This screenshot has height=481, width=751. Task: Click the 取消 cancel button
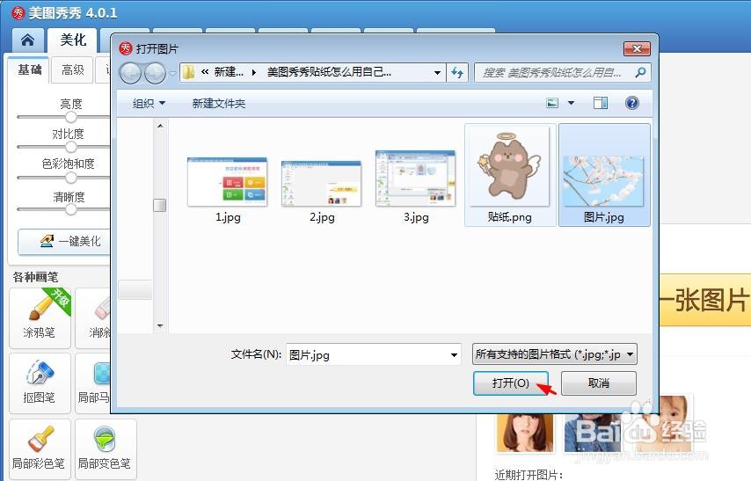tap(599, 383)
